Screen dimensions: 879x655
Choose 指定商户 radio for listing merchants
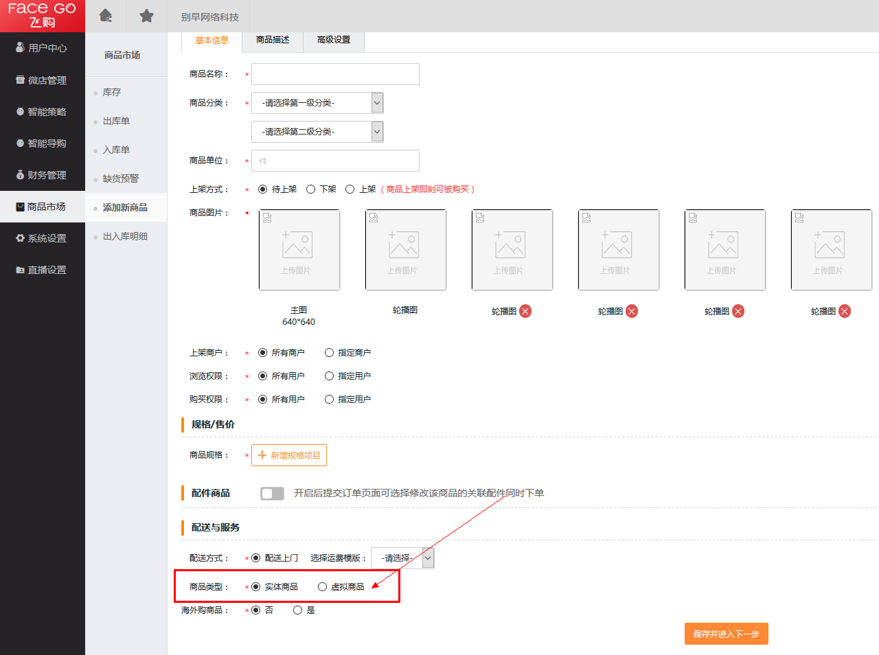coord(330,353)
